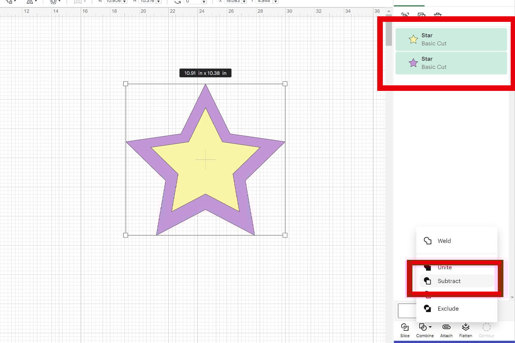Choose Subtract from the Combine menu
Image resolution: width=515 pixels, height=343 pixels.
coord(449,281)
